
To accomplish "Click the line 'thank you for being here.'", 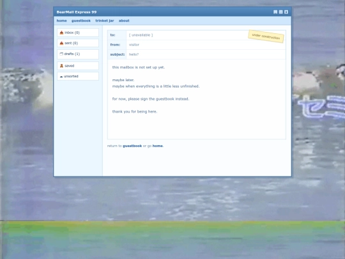I will click(x=135, y=112).
